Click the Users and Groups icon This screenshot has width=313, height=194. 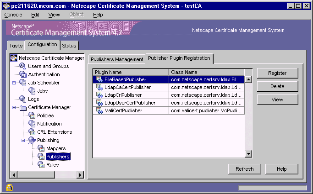coord(22,66)
